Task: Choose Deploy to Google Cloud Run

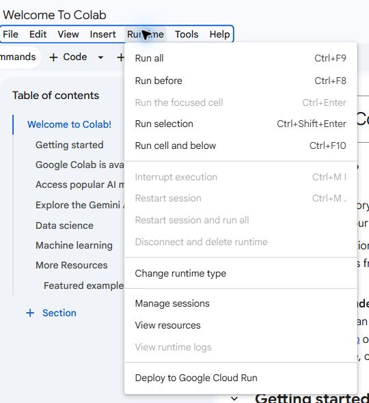Action: [241, 378]
